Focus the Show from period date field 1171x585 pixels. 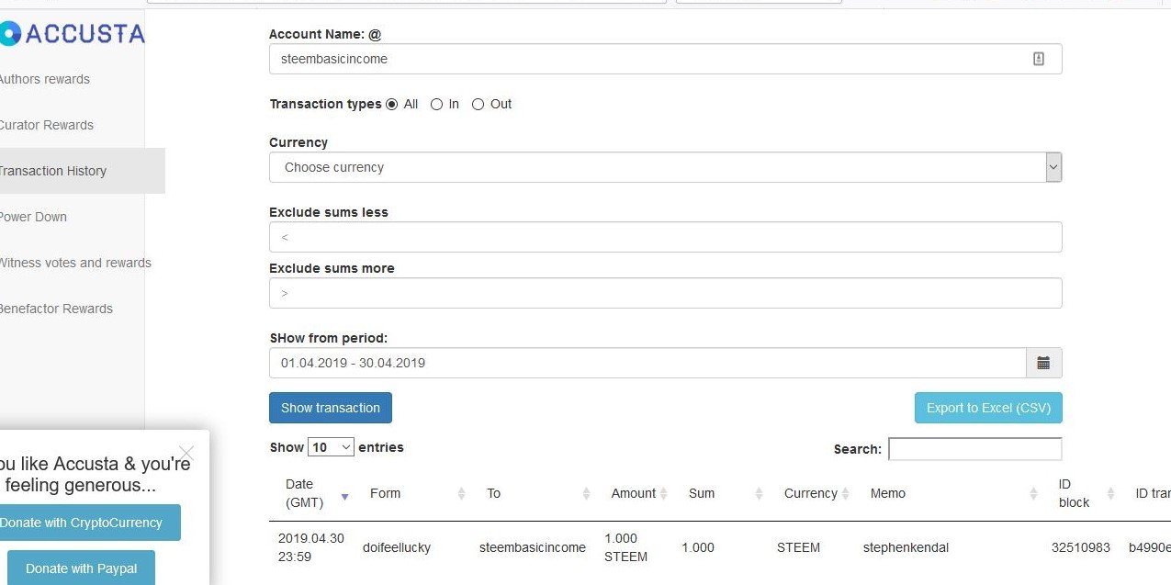(x=647, y=363)
